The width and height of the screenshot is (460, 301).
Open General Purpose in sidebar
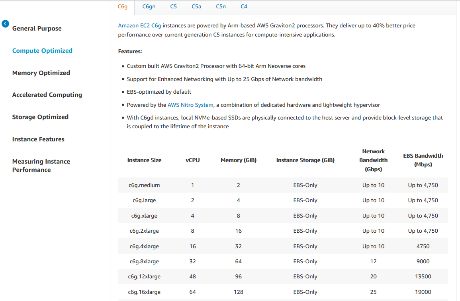(x=37, y=29)
